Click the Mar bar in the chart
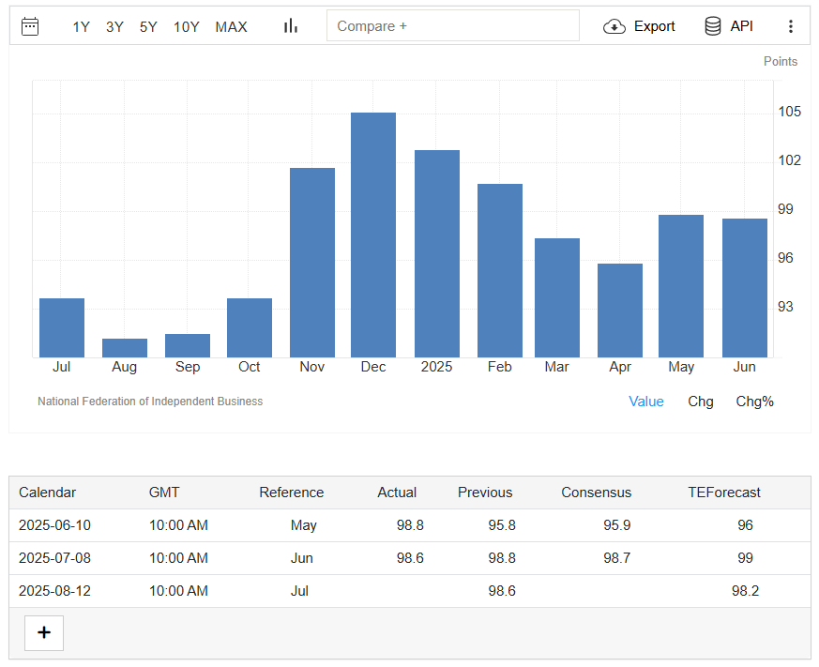819x667 pixels. 557,297
